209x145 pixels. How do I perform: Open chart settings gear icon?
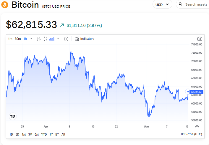197,126
